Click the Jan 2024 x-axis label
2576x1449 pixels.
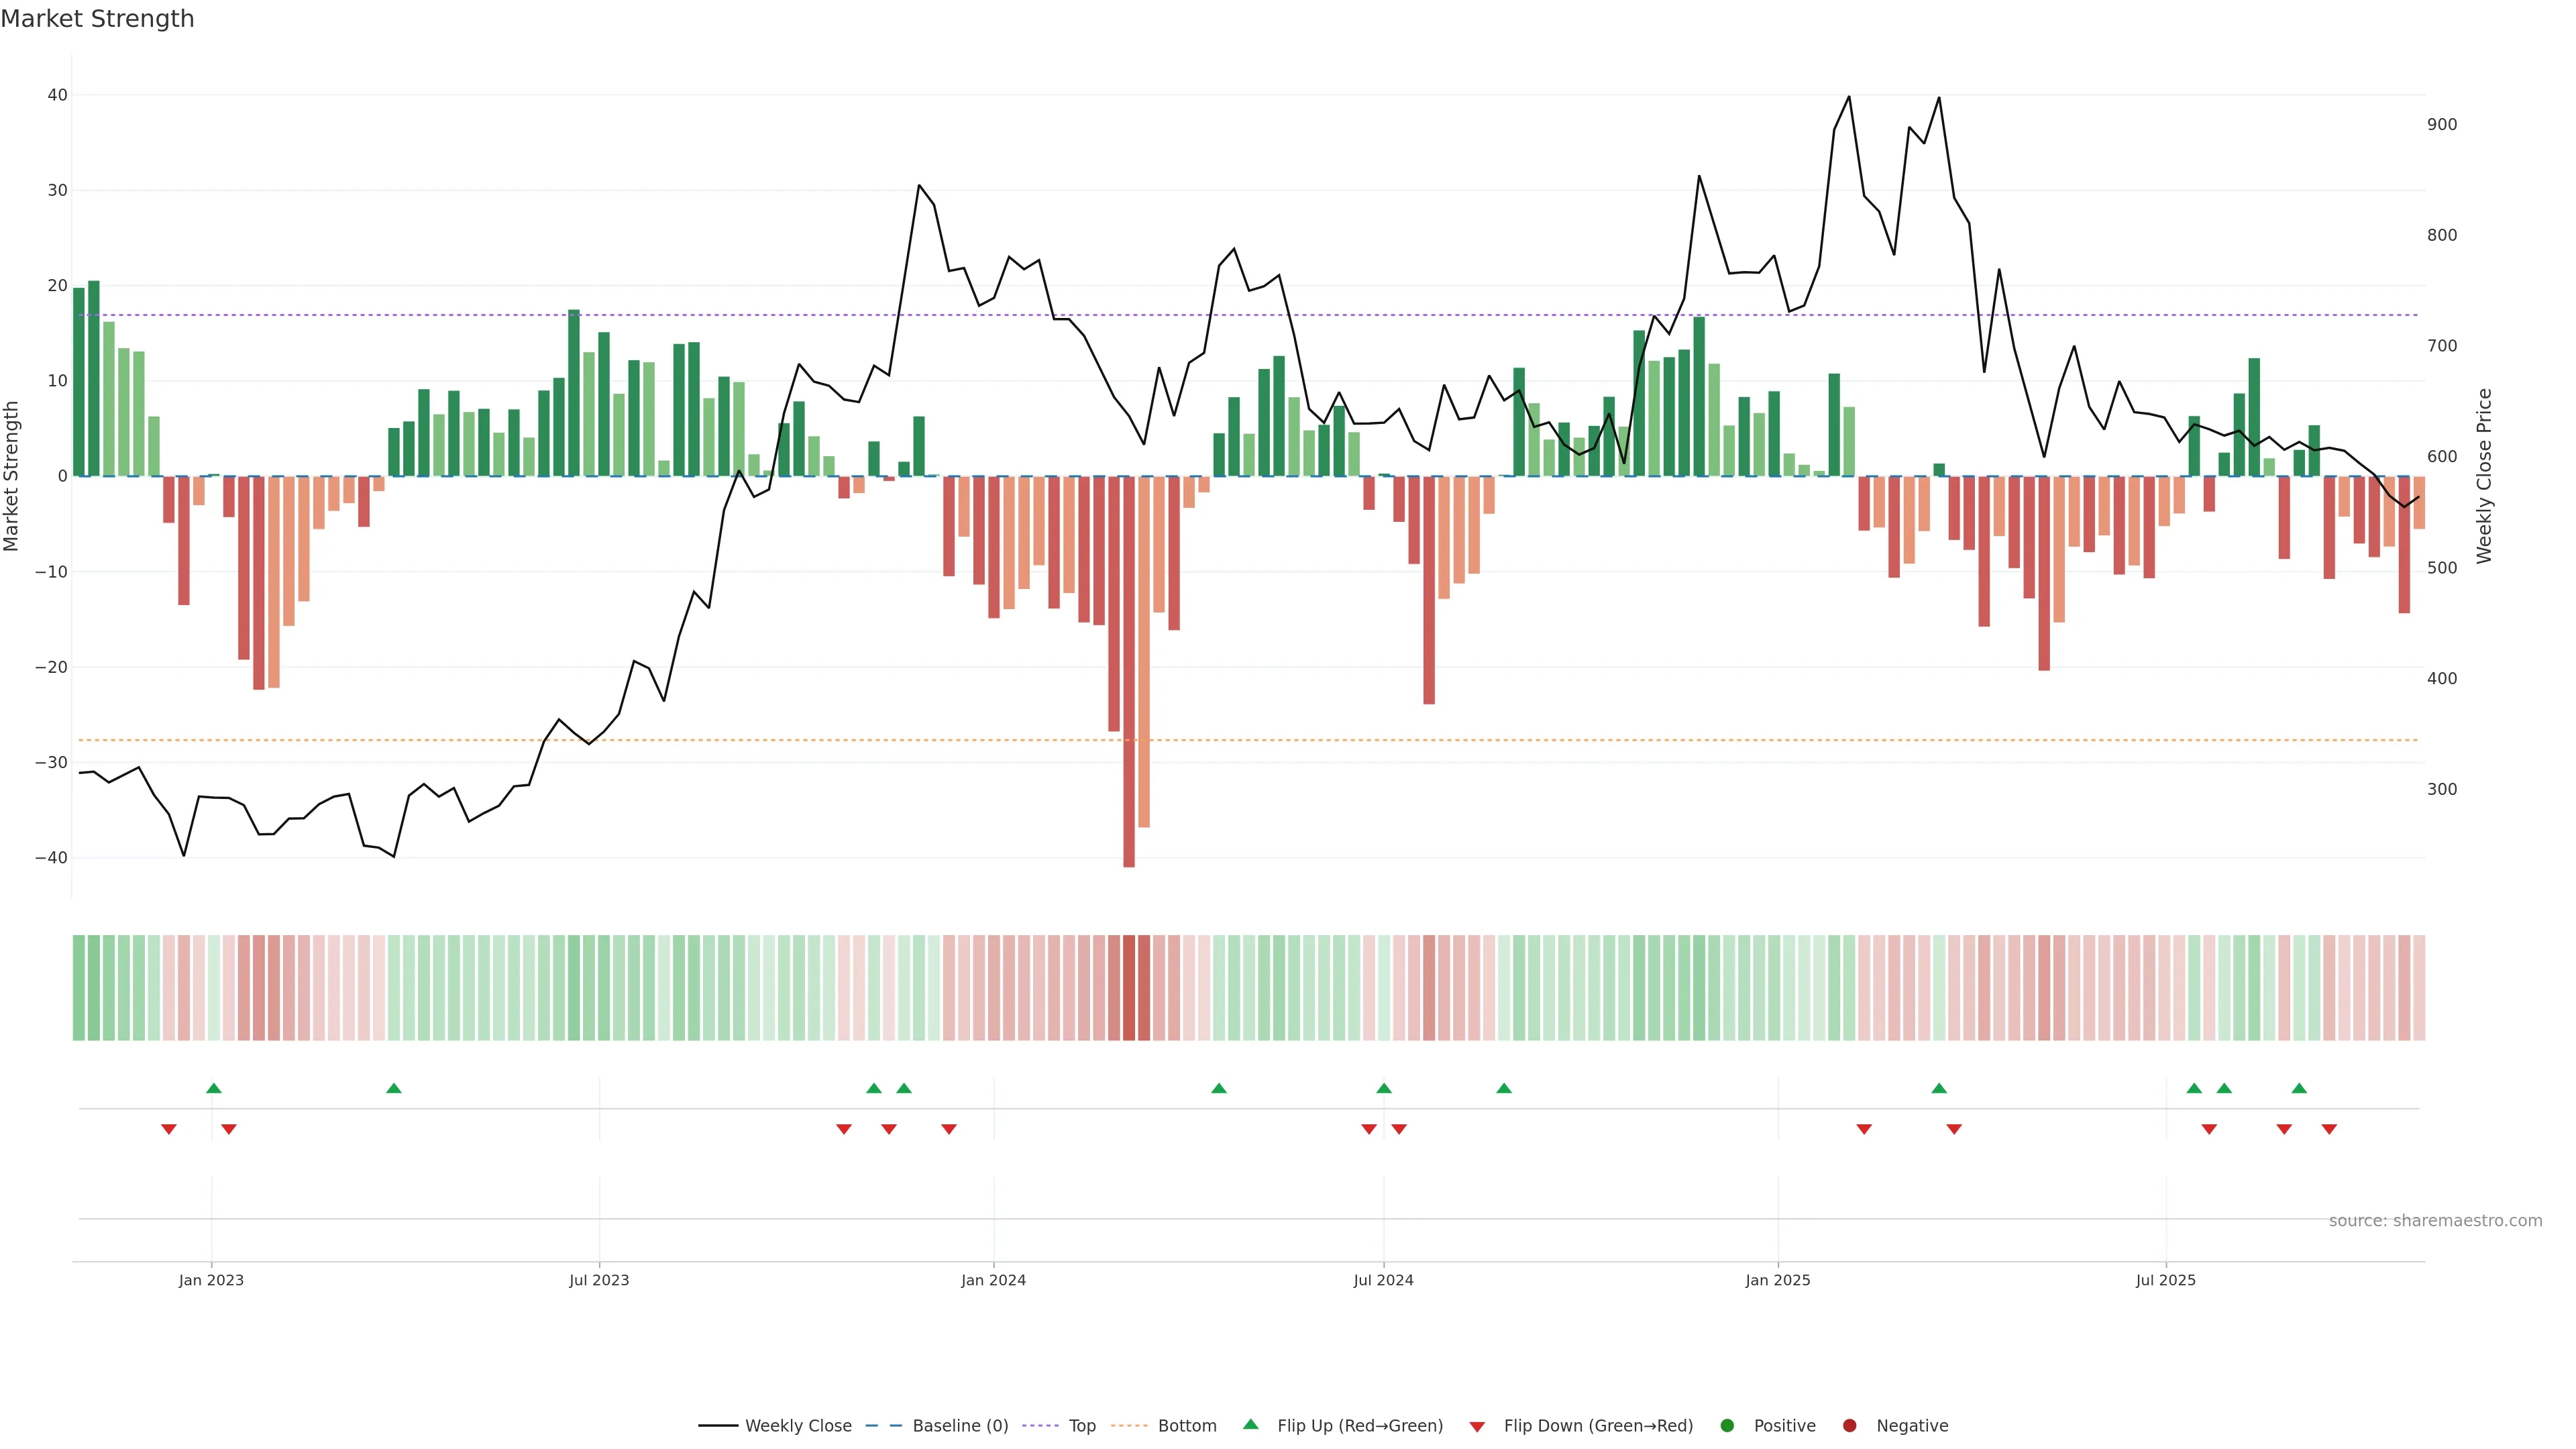993,1280
